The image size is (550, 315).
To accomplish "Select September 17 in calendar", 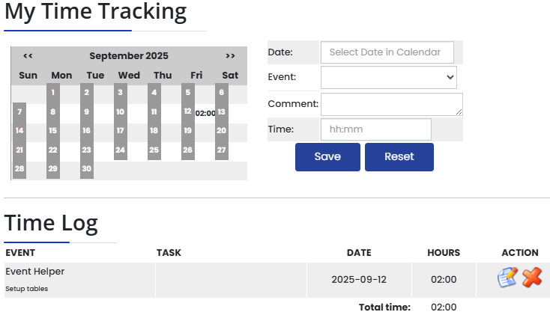I will coord(120,131).
